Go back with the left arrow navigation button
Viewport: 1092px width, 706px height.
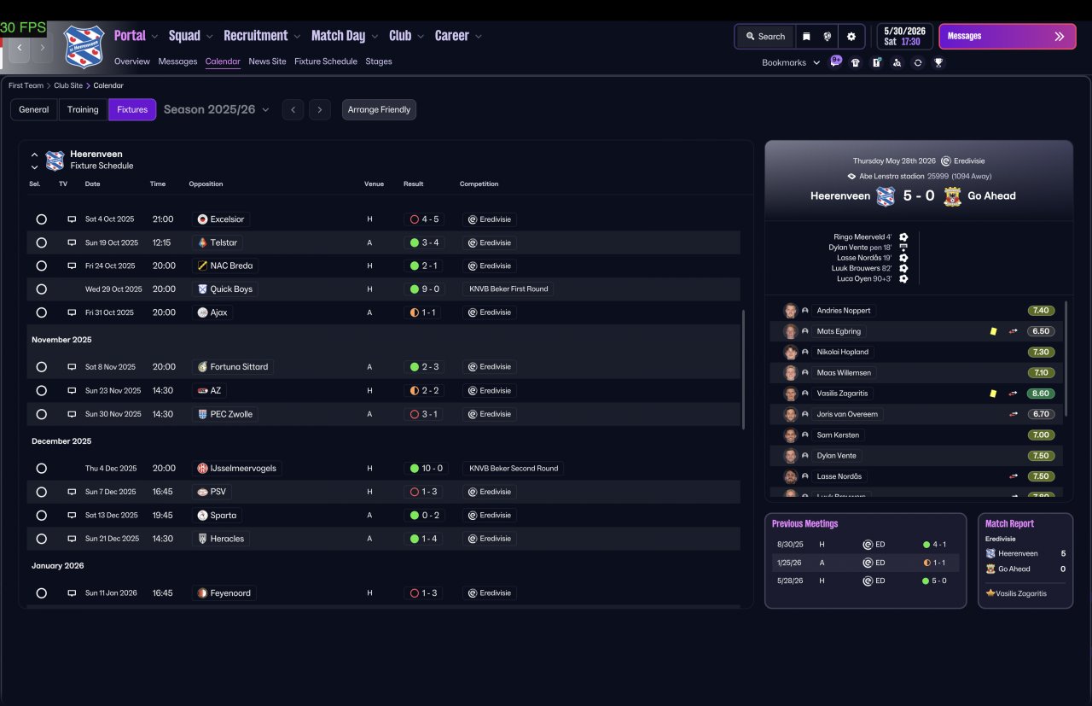click(20, 48)
